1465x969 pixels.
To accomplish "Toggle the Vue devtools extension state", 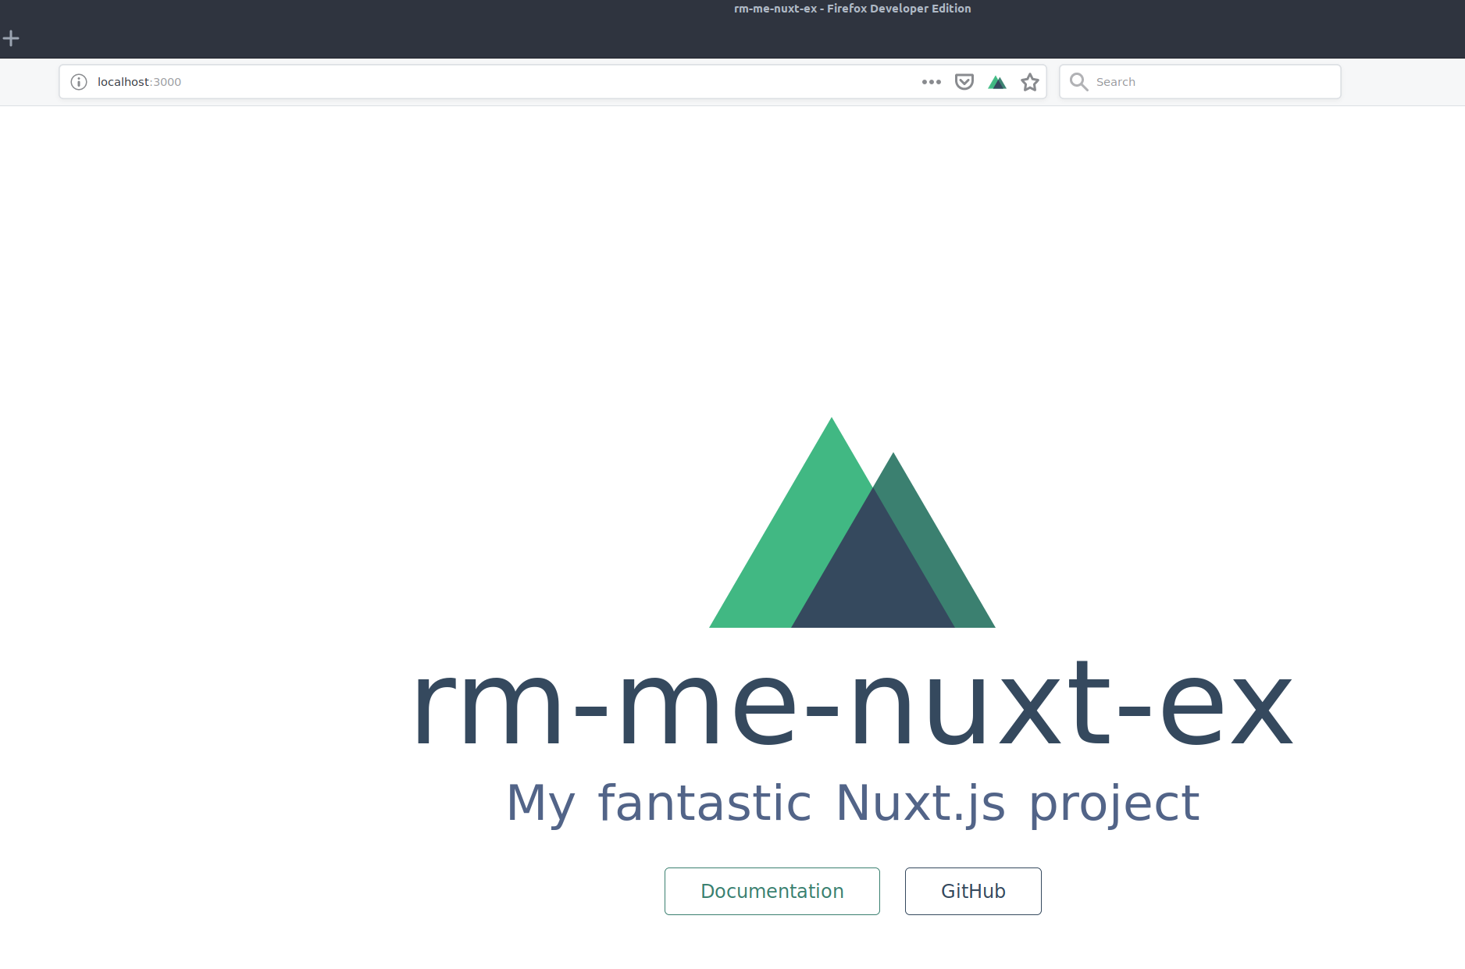I will click(x=997, y=81).
